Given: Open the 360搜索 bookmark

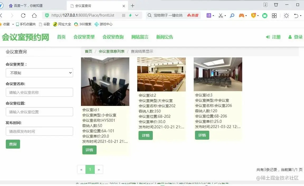Looking at the screenshot, I should [83, 24].
